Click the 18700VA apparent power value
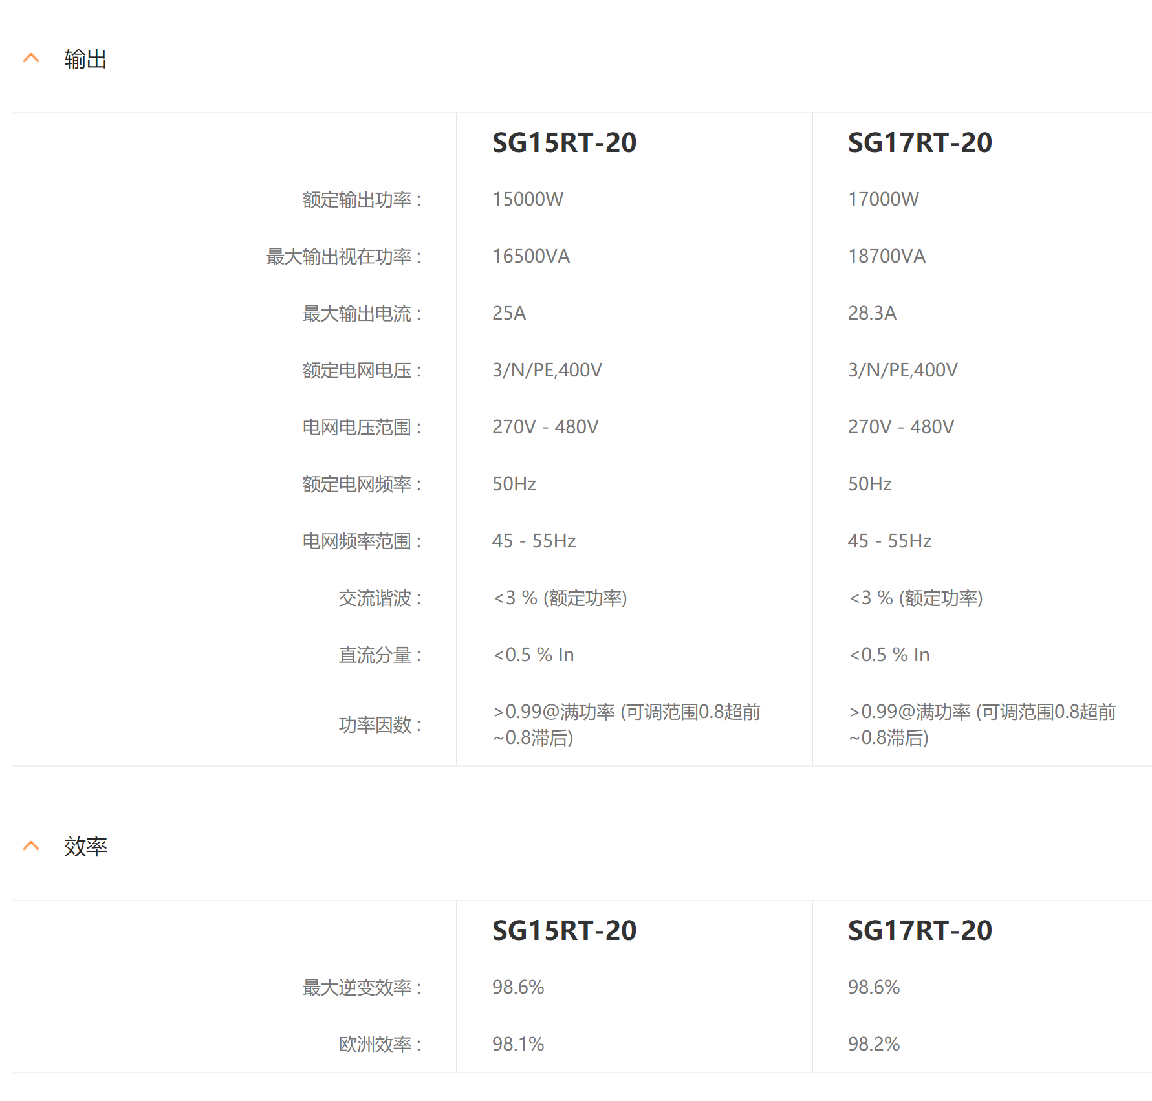1152x1101 pixels. pyautogui.click(x=886, y=256)
